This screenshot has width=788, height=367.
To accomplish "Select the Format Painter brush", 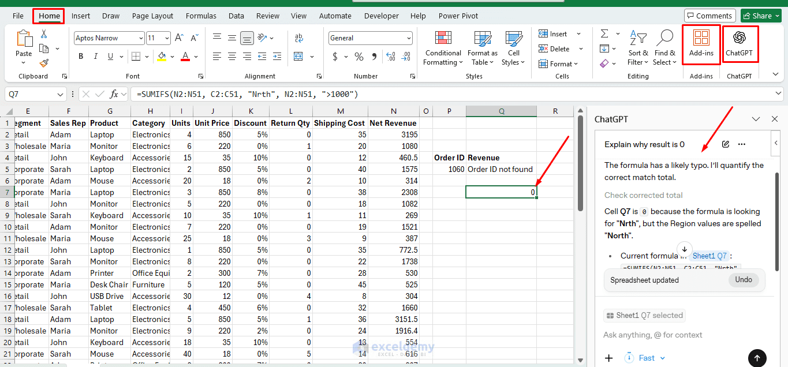I will pyautogui.click(x=44, y=63).
